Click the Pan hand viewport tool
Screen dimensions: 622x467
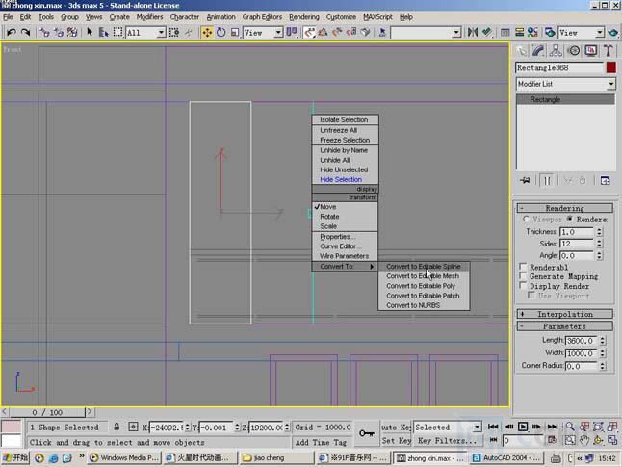pyautogui.click(x=583, y=440)
